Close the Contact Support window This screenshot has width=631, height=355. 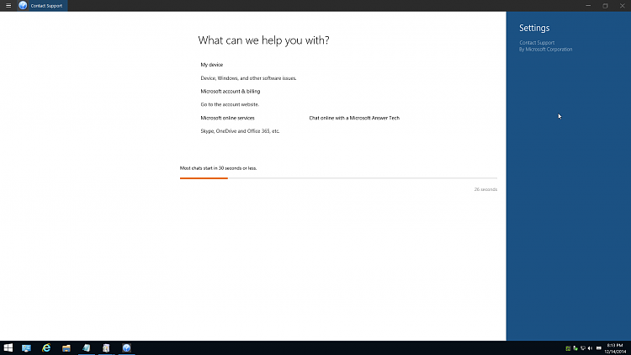pos(622,6)
